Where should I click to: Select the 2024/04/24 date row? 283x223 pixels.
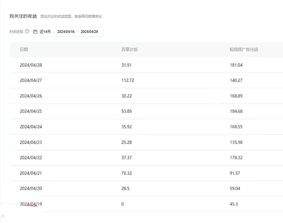(31, 127)
